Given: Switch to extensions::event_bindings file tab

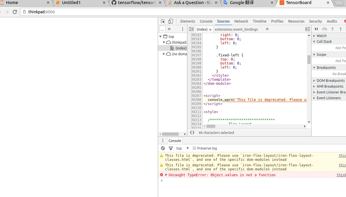Looking at the screenshot, I should 236,29.
